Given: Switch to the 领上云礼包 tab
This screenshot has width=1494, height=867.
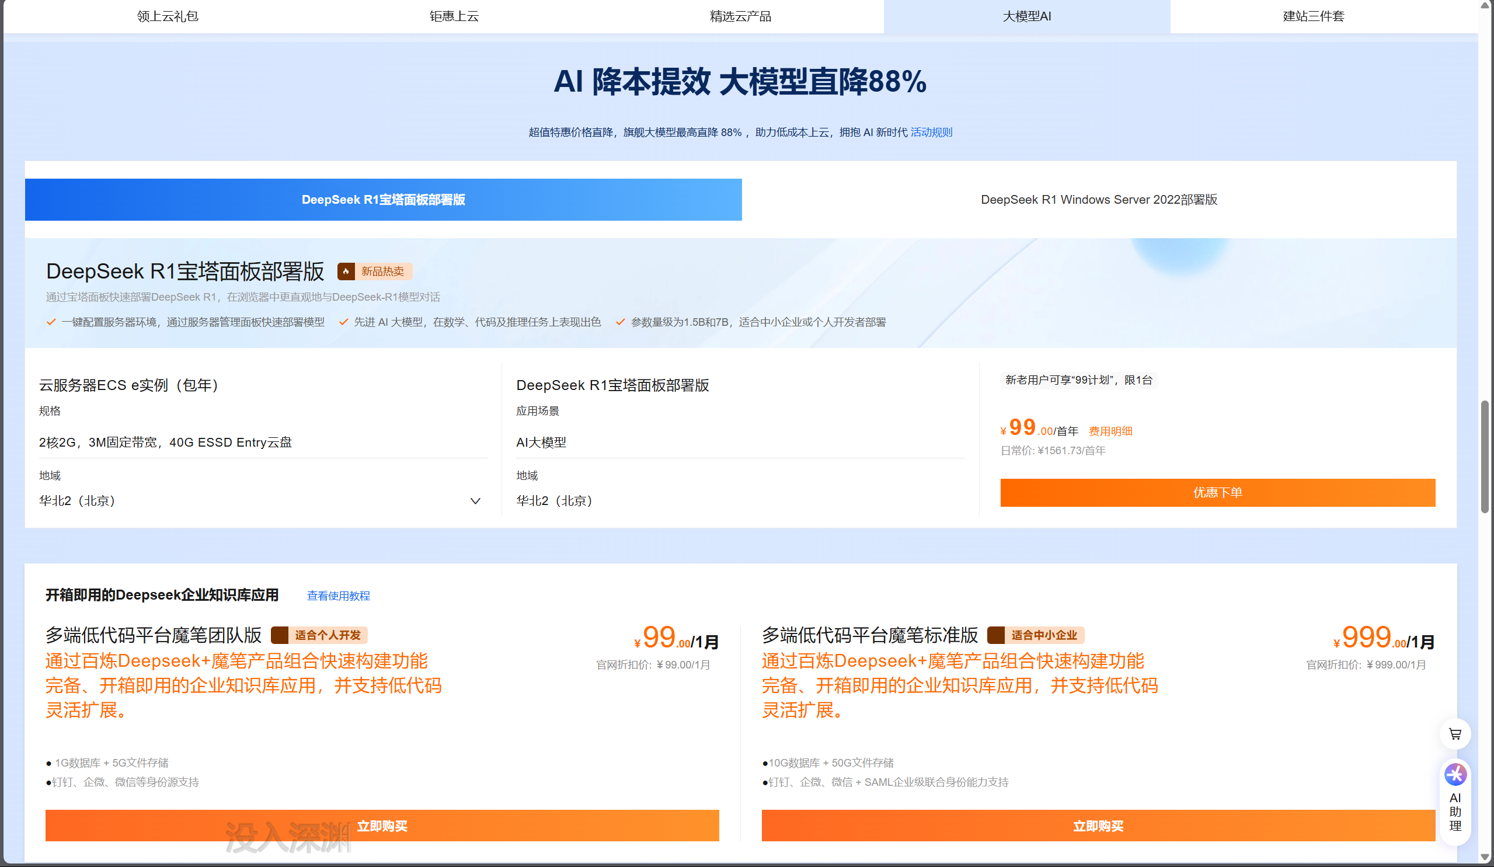Looking at the screenshot, I should [168, 16].
